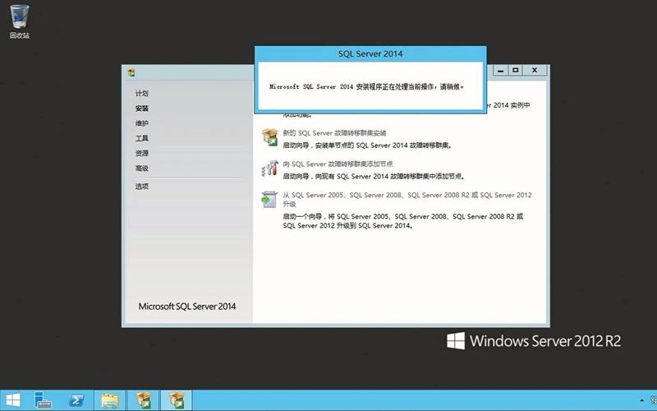This screenshot has height=411, width=657.
Task: Select the 维护 page in the sidebar
Action: (141, 123)
